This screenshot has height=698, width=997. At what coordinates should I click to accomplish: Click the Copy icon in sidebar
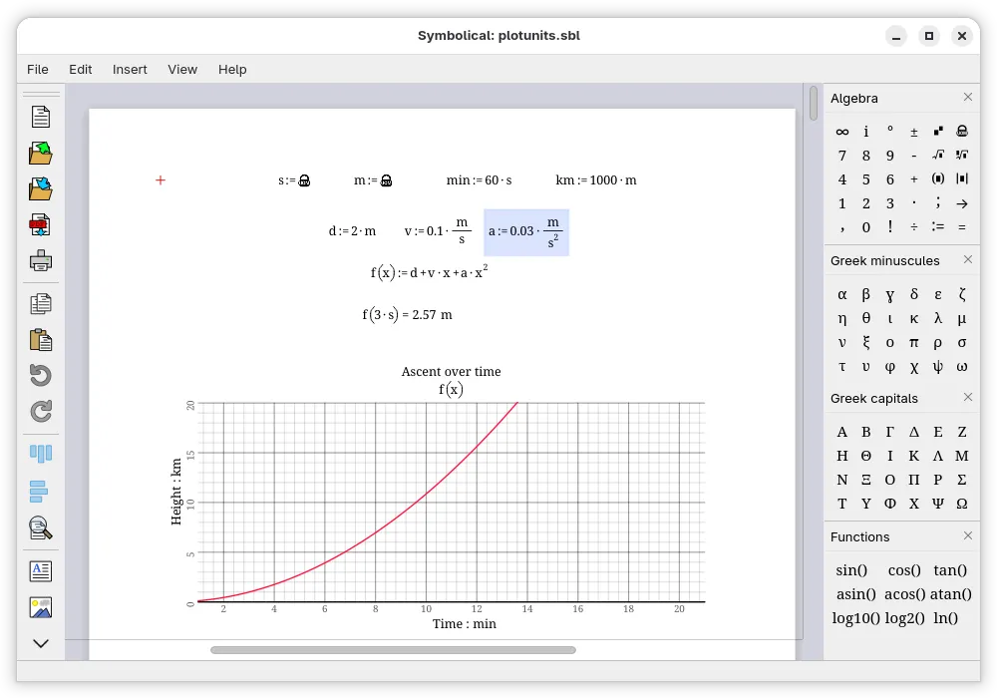[x=41, y=304]
